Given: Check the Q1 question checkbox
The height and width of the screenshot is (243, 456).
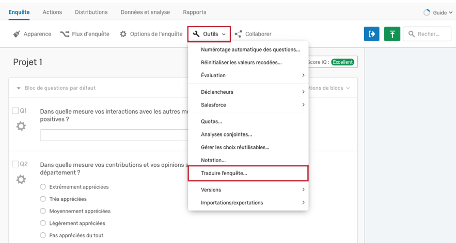Looking at the screenshot, I should tap(15, 111).
